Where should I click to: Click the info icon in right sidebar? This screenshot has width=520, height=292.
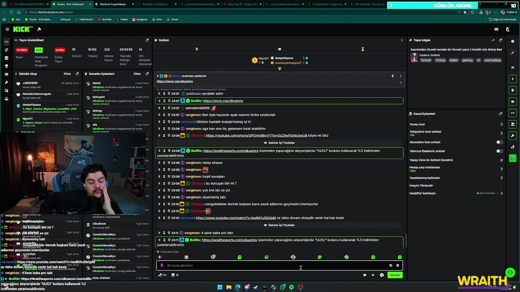[513, 41]
